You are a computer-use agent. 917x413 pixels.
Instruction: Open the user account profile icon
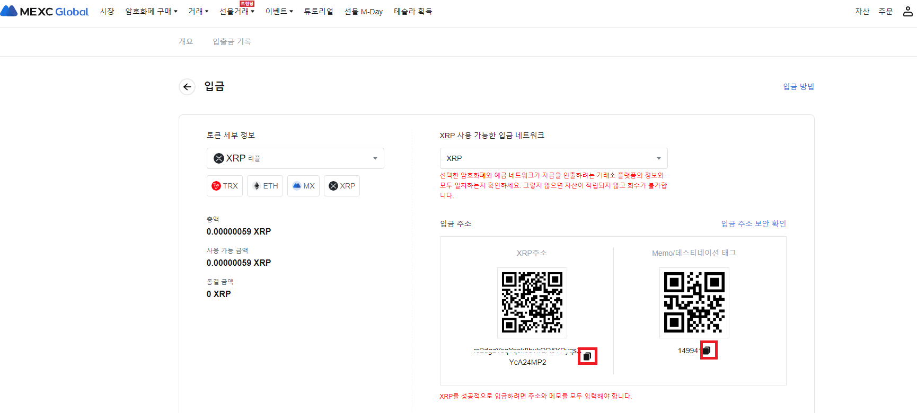(x=907, y=11)
